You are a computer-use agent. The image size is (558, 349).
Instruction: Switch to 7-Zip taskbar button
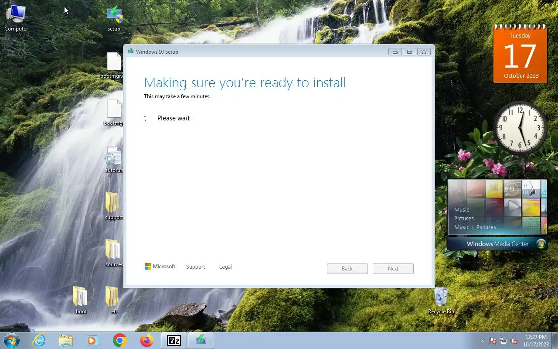(174, 340)
